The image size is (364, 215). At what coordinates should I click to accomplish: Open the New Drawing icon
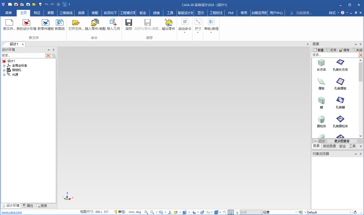click(60, 23)
